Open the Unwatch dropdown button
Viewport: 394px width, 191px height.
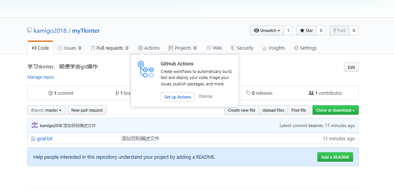[267, 30]
